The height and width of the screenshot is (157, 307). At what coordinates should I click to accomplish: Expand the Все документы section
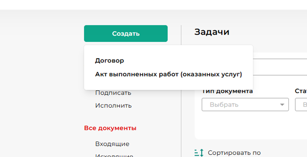click(x=110, y=128)
